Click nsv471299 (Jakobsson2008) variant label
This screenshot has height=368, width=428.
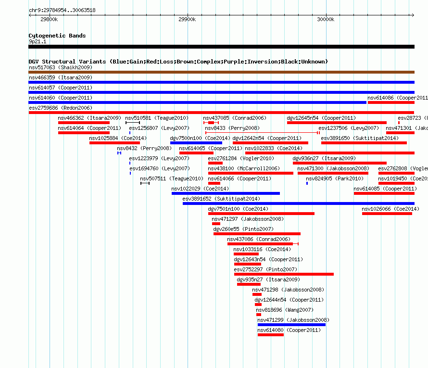(293, 320)
